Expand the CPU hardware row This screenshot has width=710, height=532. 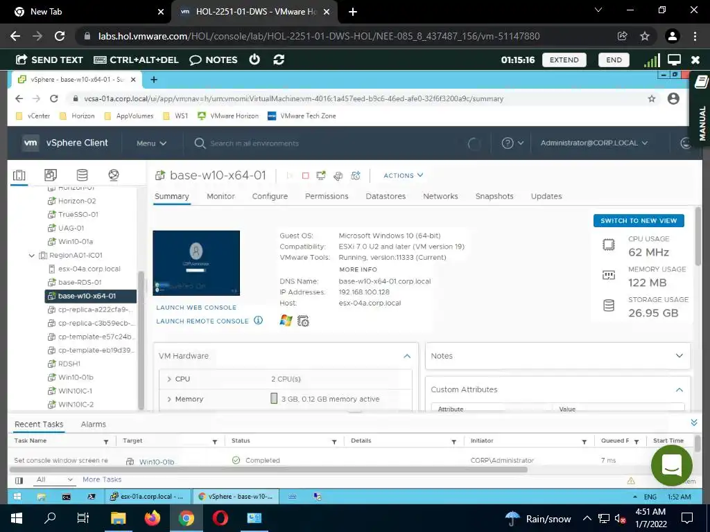[x=169, y=379]
